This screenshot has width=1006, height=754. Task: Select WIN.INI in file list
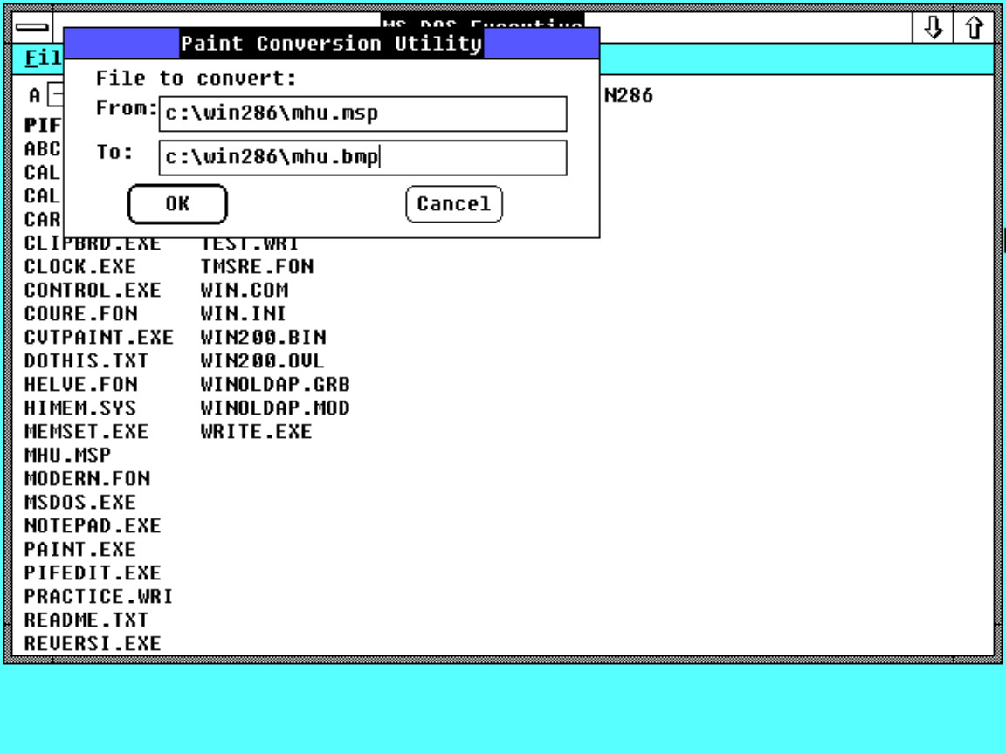pos(243,314)
